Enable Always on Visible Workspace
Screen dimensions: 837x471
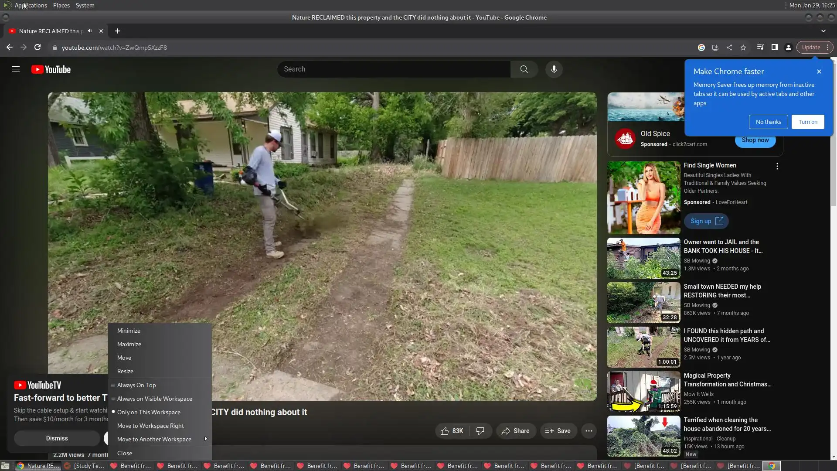coord(154,399)
